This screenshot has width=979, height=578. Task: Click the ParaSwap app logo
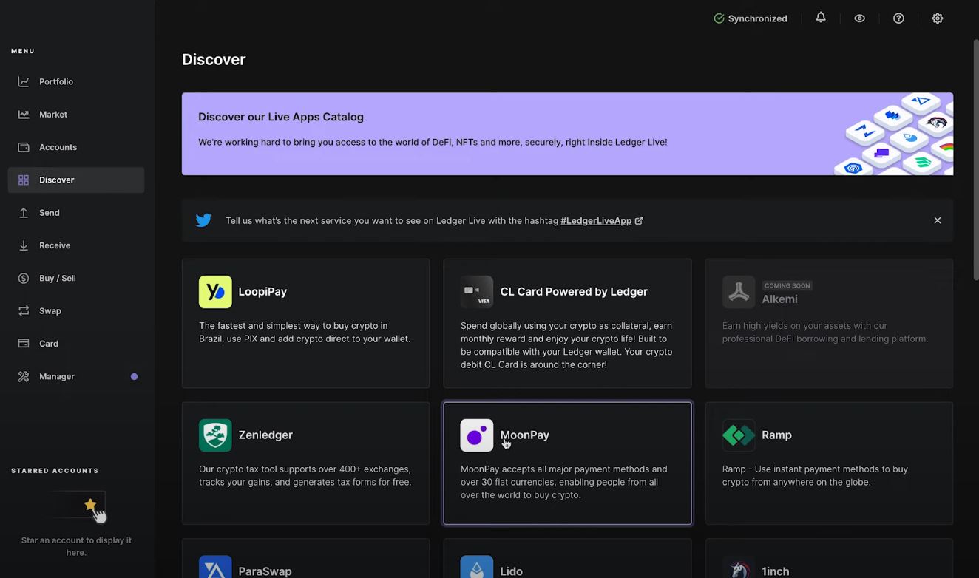click(215, 567)
